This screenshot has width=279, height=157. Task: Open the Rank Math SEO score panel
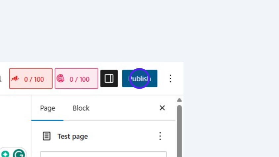pos(31,79)
